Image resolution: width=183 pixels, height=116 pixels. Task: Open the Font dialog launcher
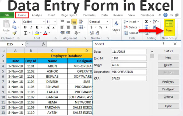[x=55, y=38]
